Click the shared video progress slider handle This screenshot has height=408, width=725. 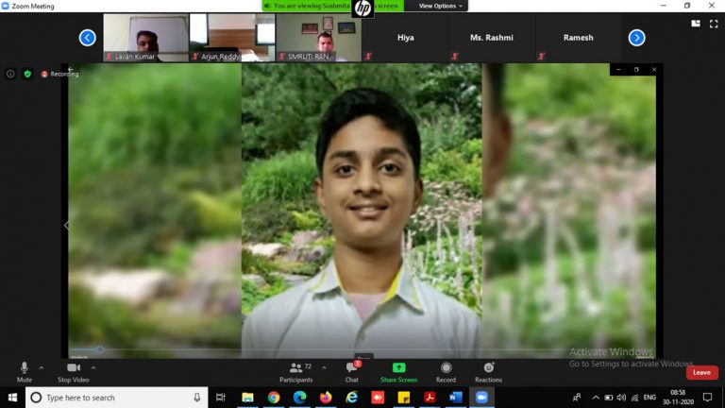pos(100,349)
